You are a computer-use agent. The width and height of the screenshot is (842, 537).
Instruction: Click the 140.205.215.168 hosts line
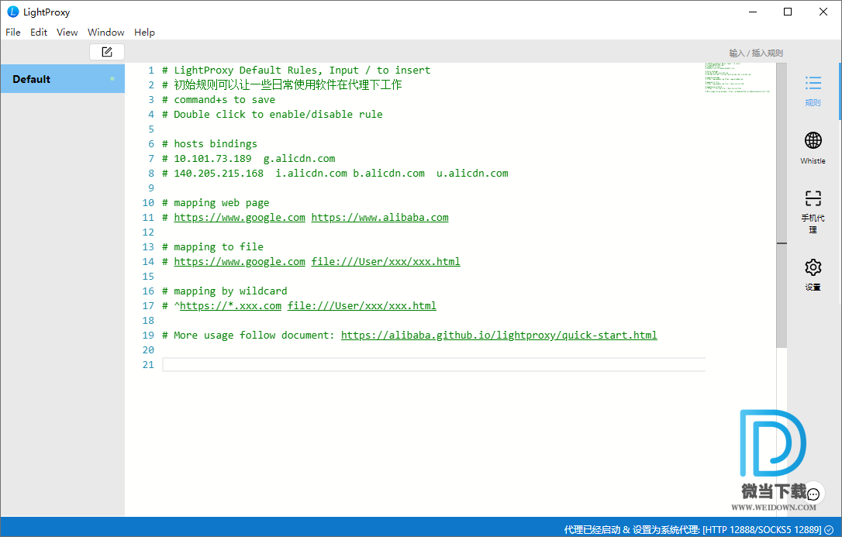pos(335,174)
